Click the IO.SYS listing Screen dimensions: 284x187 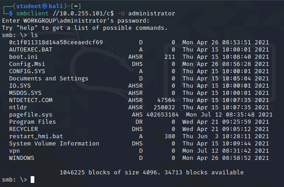click(x=20, y=86)
